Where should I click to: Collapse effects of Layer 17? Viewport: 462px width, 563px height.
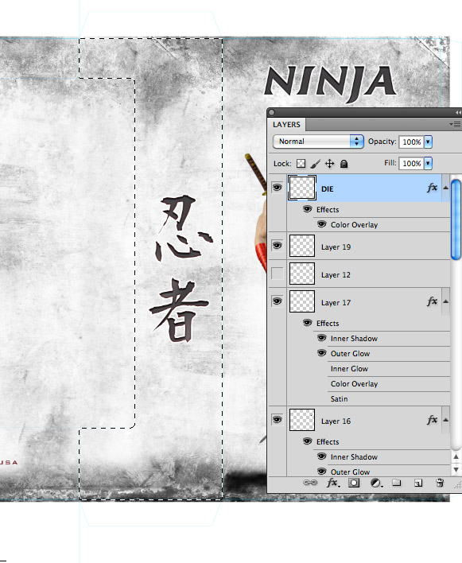(x=445, y=301)
